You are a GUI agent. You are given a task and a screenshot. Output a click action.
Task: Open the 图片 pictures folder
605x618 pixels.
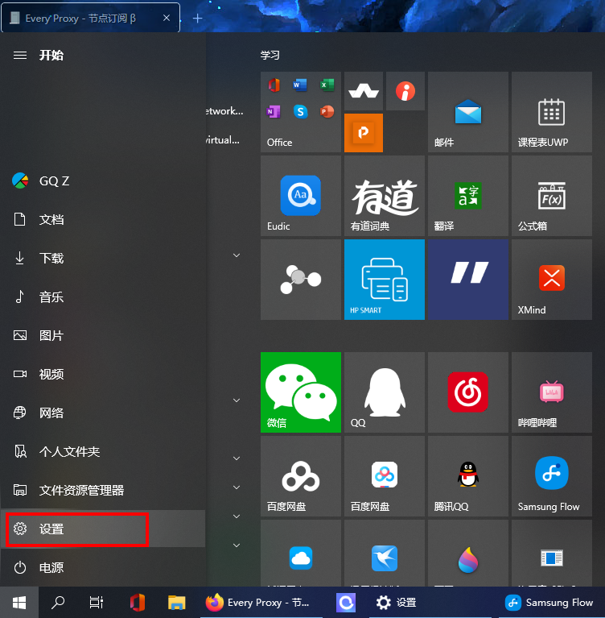coord(102,335)
